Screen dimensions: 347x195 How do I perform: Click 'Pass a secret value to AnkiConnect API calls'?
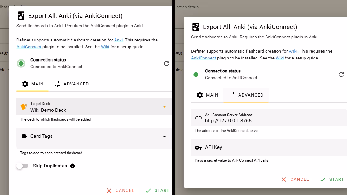click(x=231, y=160)
